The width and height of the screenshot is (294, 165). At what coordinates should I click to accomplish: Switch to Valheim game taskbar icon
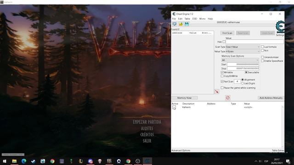pos(109,161)
